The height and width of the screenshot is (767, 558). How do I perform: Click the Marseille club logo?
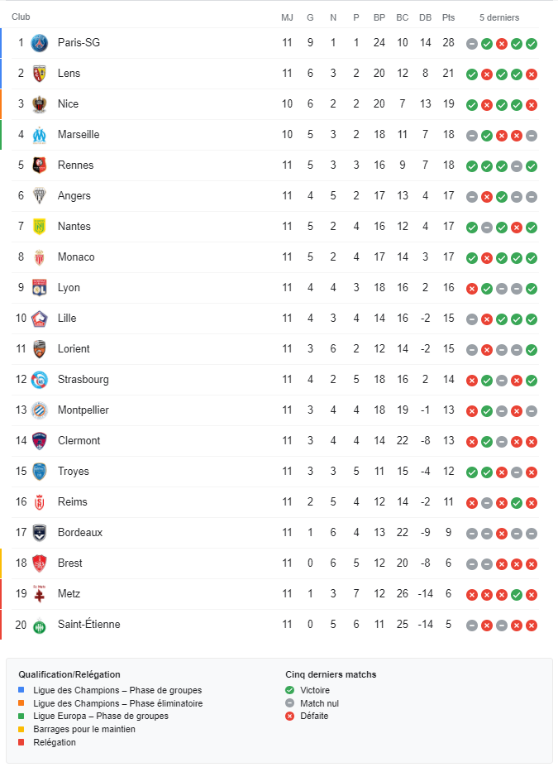[x=39, y=135]
